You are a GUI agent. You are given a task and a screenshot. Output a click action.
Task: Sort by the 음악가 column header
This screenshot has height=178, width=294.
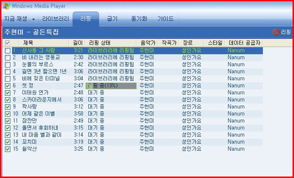147,43
